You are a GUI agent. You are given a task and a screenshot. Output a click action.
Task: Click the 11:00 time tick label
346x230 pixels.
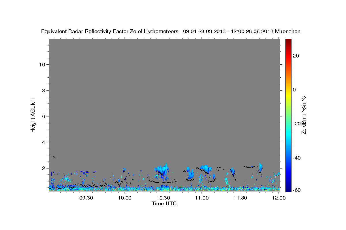(x=202, y=198)
